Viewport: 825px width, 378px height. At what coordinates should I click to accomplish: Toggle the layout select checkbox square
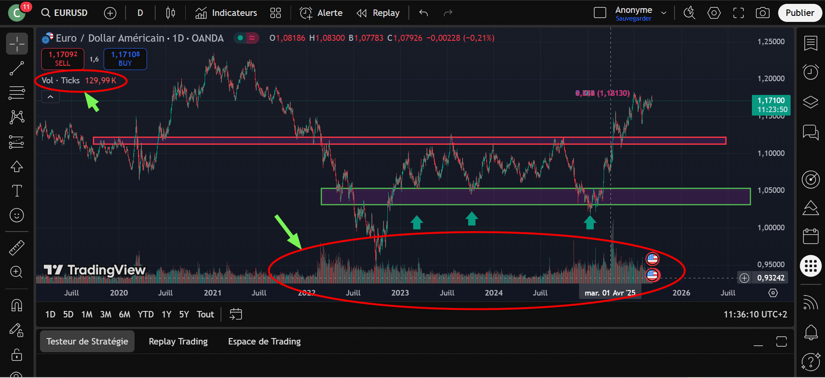[x=600, y=13]
